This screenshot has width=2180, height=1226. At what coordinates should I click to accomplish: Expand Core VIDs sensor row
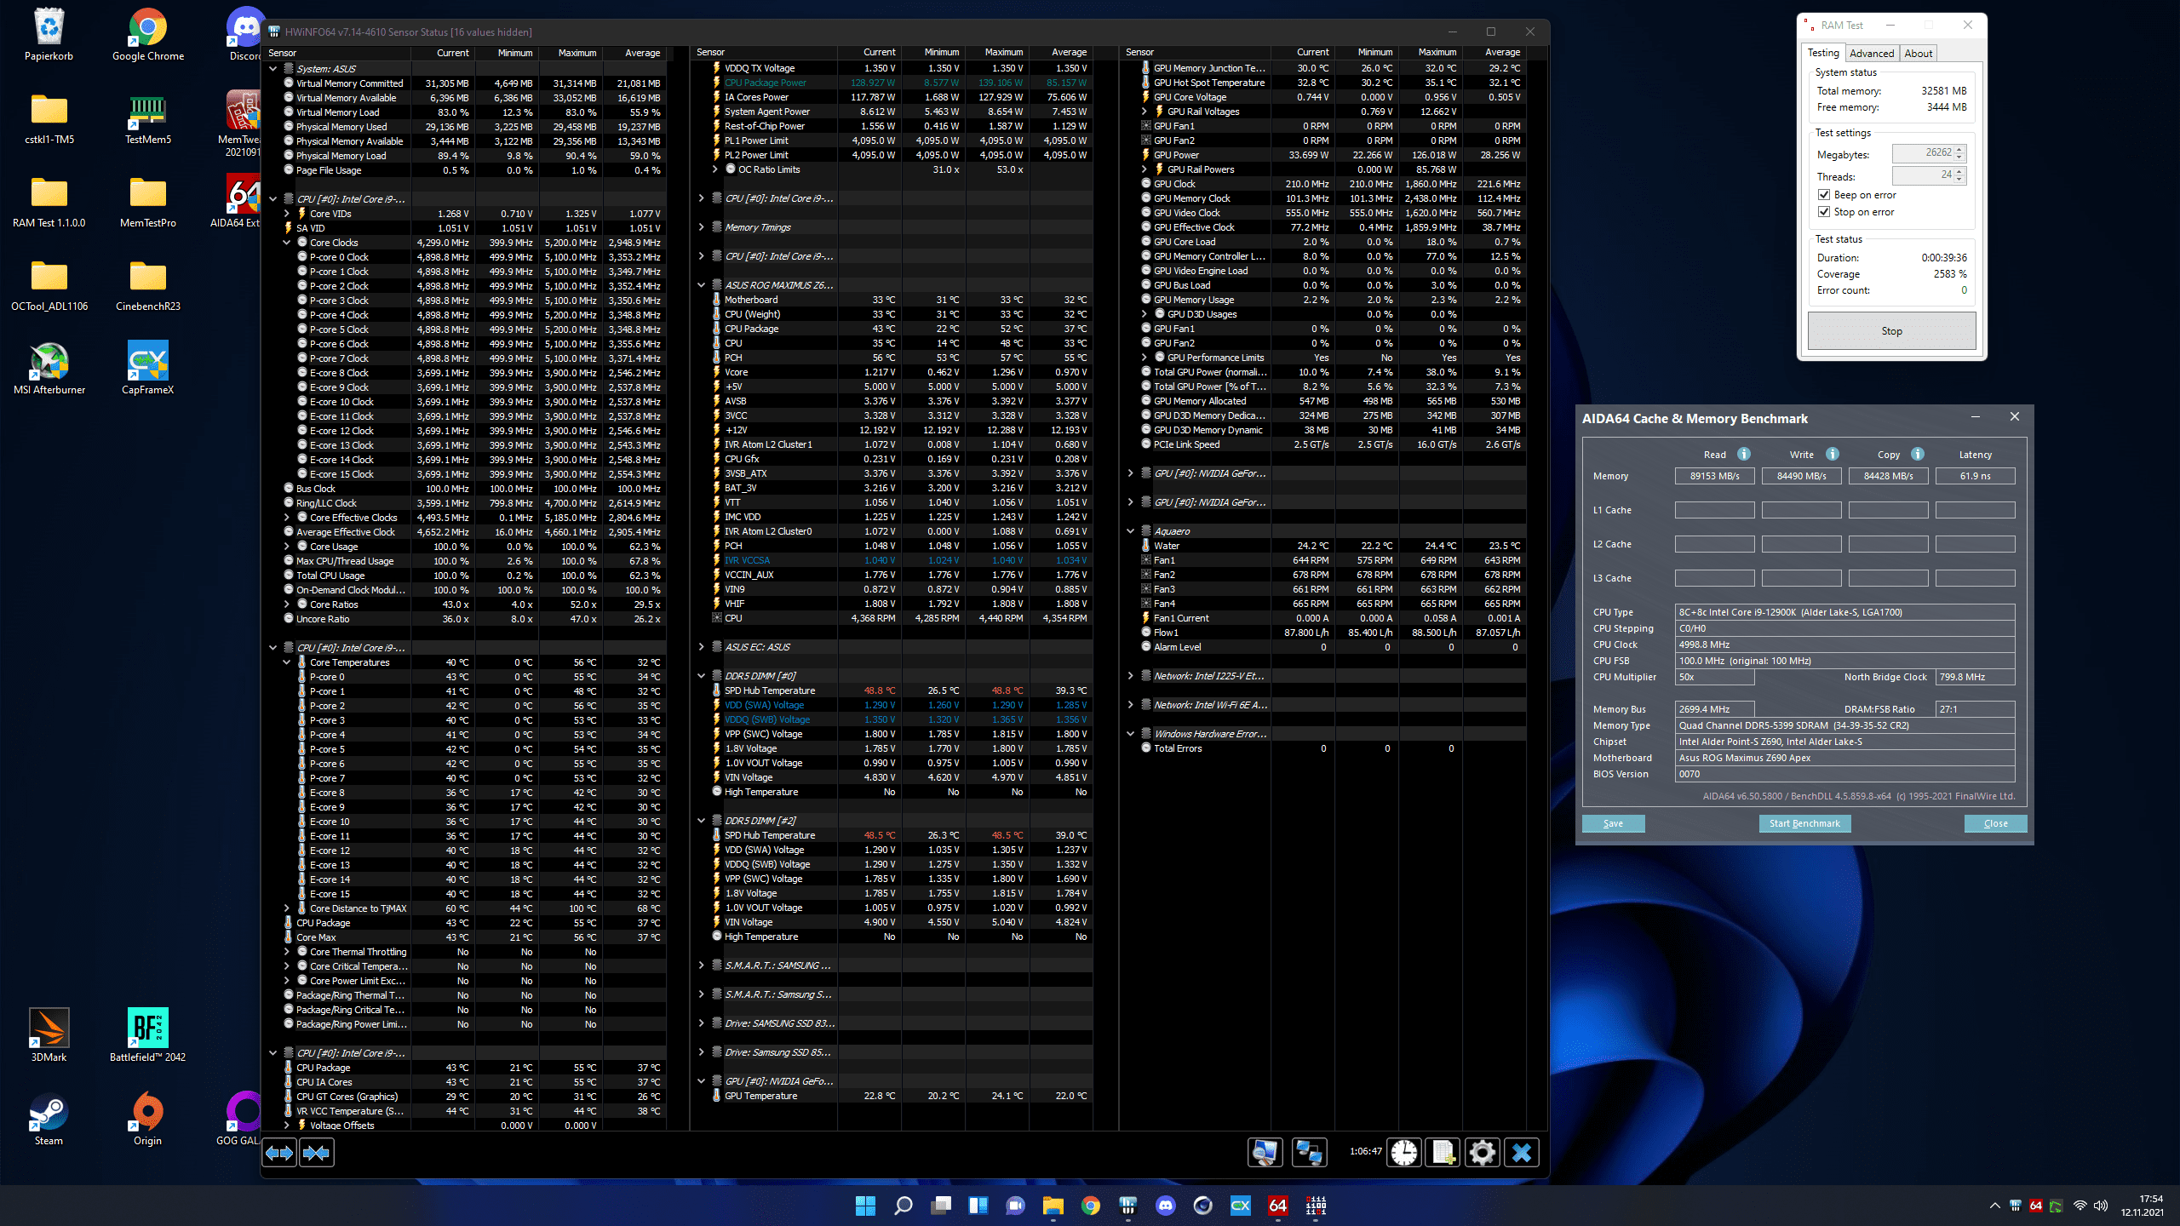click(x=287, y=214)
